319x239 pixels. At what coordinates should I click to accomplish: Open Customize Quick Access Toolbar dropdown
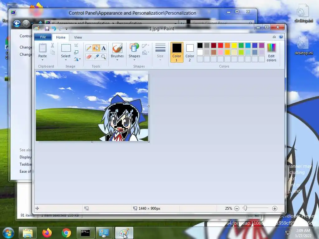click(66, 29)
